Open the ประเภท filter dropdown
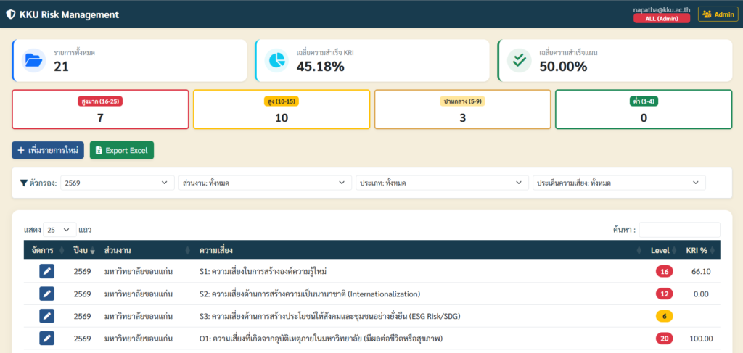The height and width of the screenshot is (353, 743). click(441, 183)
